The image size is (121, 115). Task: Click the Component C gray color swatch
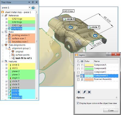pyautogui.click(x=89, y=72)
